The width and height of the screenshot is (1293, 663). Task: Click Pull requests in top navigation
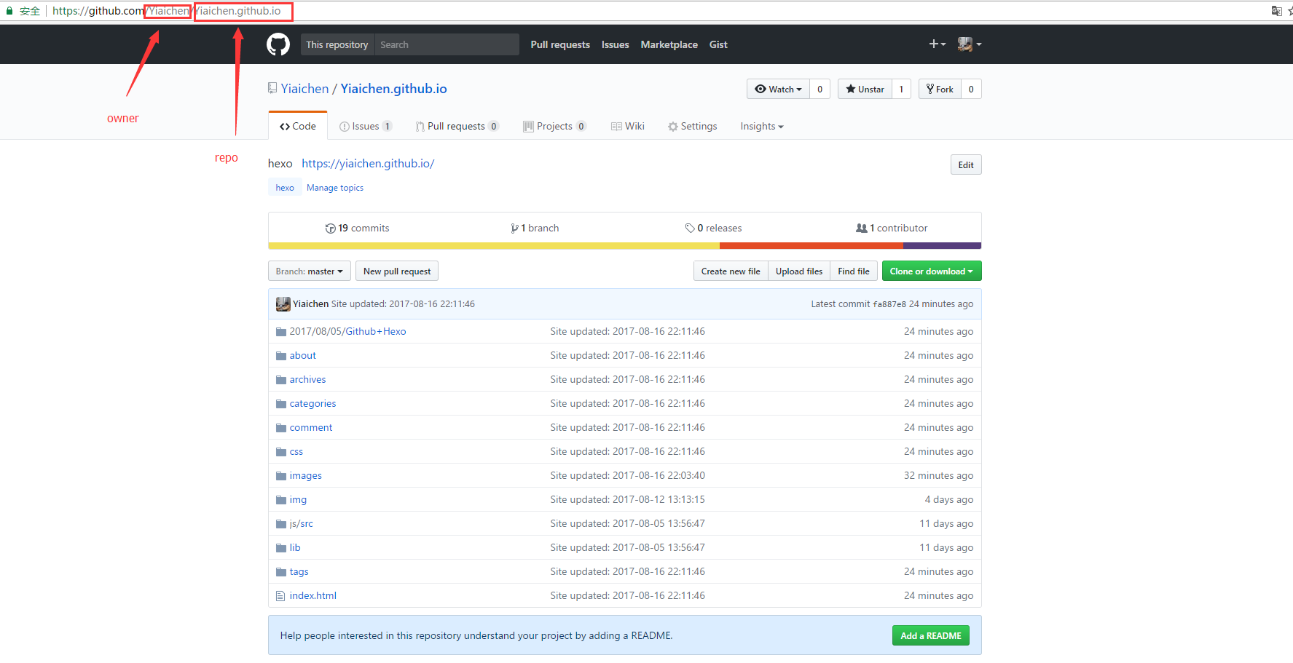(560, 44)
